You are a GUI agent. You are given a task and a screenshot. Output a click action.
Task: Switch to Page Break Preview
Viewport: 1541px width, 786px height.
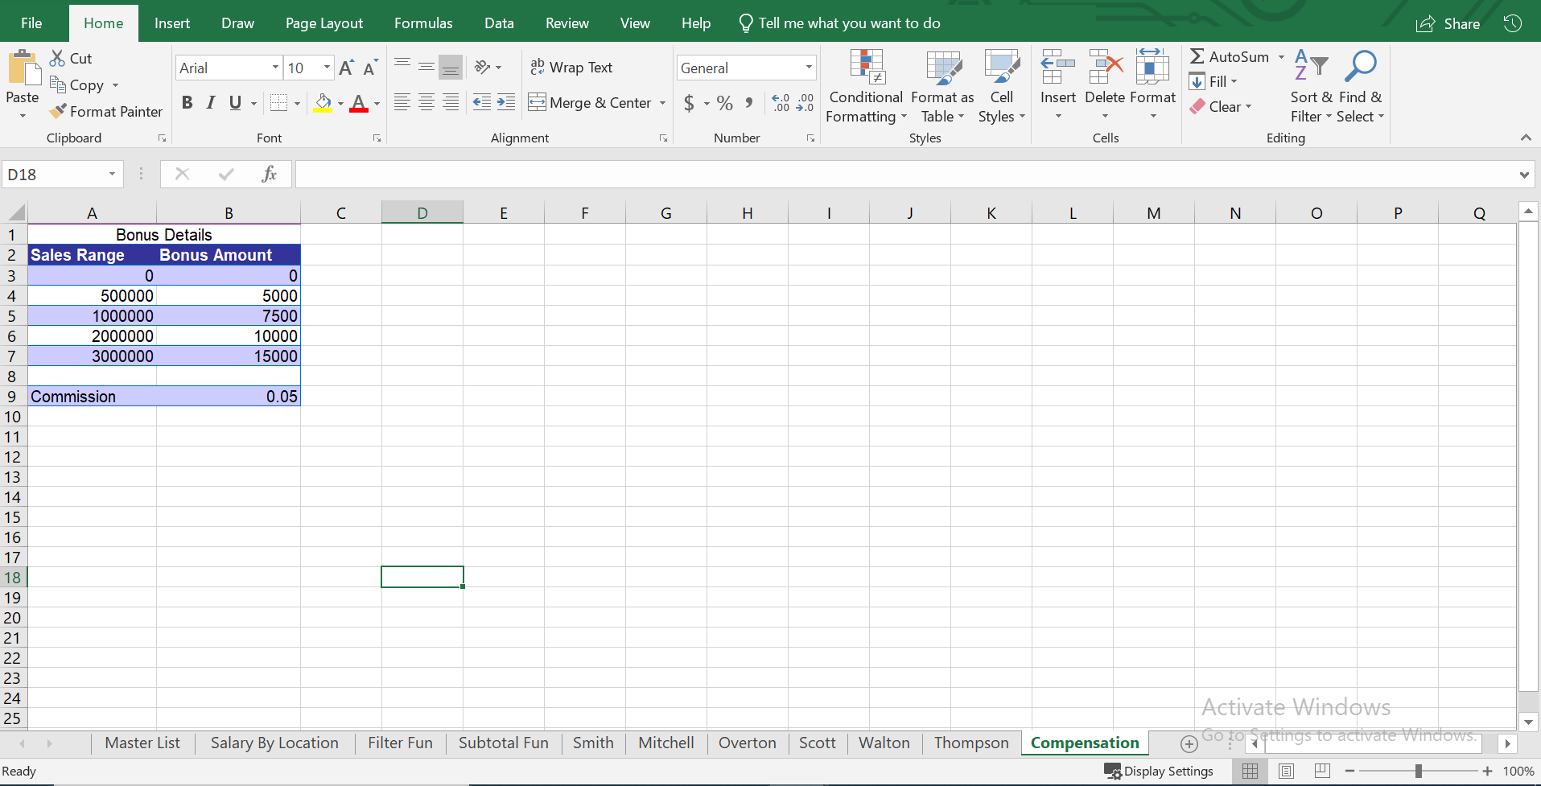click(1322, 771)
